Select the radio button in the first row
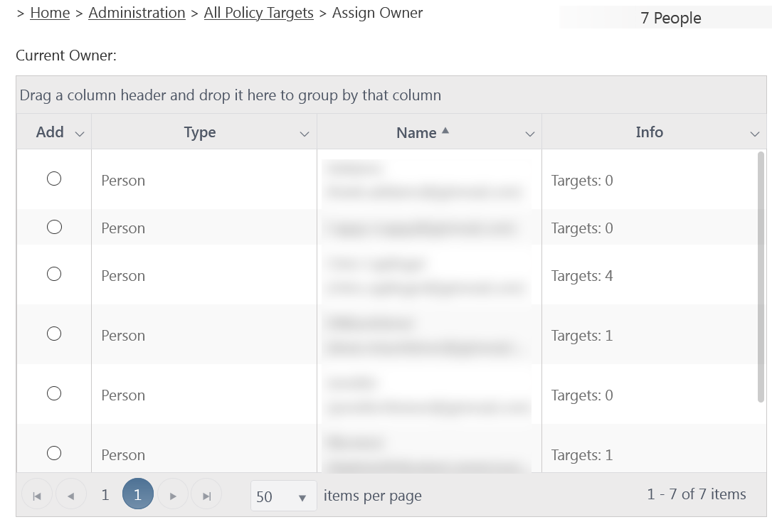 [54, 179]
